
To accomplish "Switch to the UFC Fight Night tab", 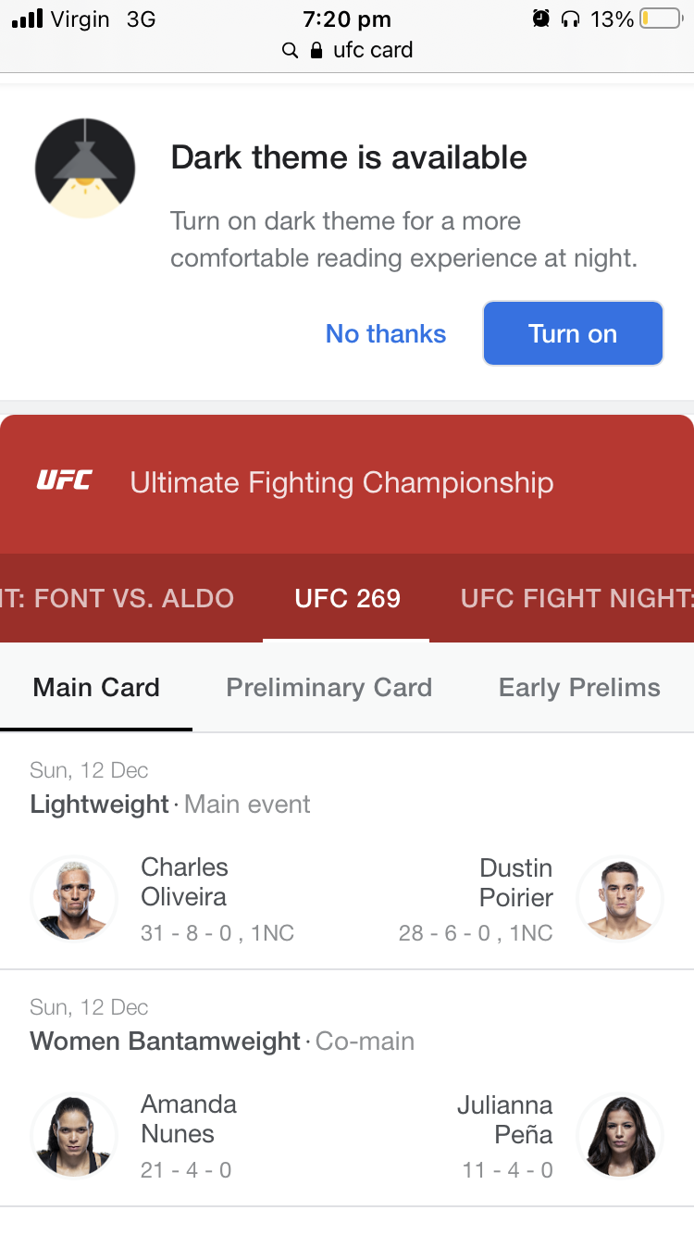I will (576, 598).
